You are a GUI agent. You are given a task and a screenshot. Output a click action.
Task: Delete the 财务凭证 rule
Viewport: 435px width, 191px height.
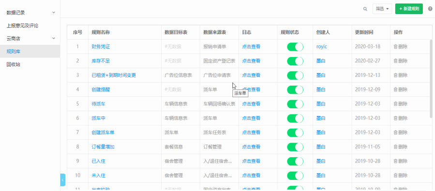click(401, 46)
